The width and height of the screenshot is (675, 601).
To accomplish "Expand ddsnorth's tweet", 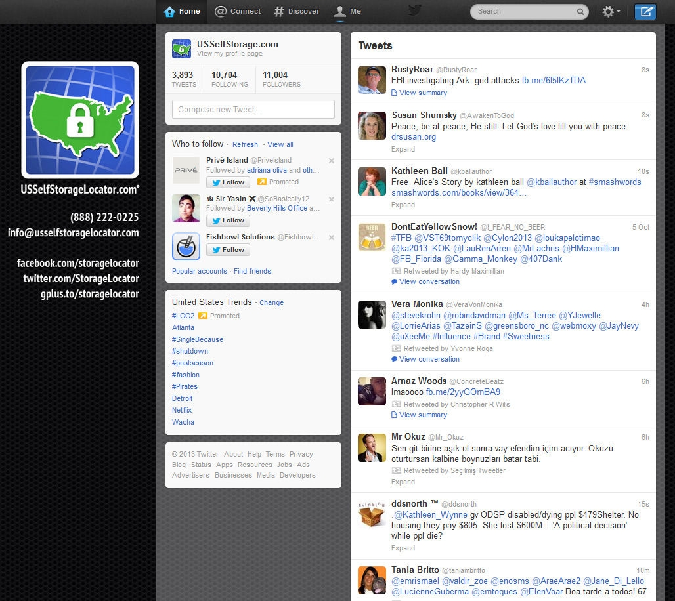I will (403, 548).
